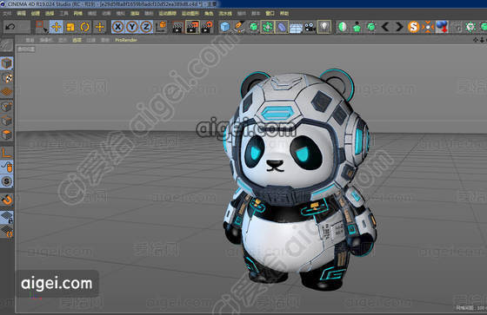Toggle the Y axis lock
487x315 pixels.
tap(132, 27)
